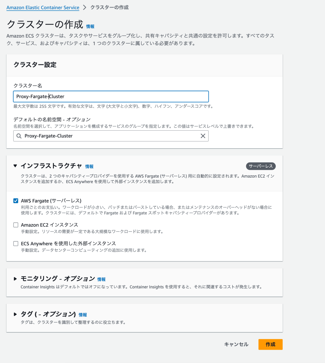The image size is (325, 363).
Task: Open the 情報 link next to タグ
Action: [83, 315]
